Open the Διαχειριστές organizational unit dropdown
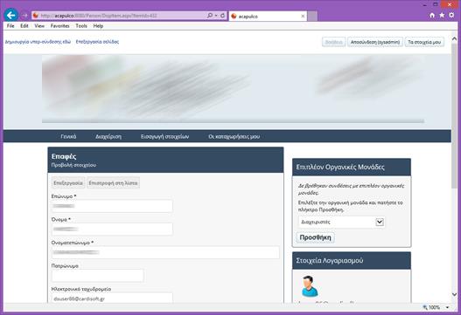The height and width of the screenshot is (315, 461). [x=341, y=222]
